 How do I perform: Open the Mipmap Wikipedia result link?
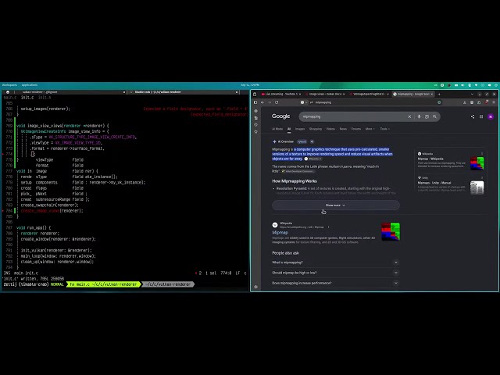point(280,233)
